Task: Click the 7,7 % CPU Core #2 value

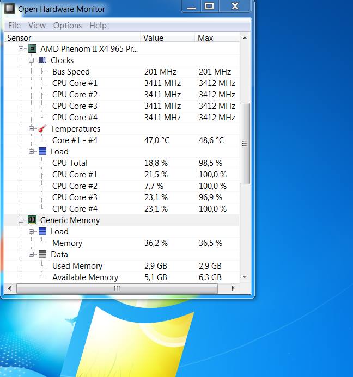Action: (x=154, y=186)
